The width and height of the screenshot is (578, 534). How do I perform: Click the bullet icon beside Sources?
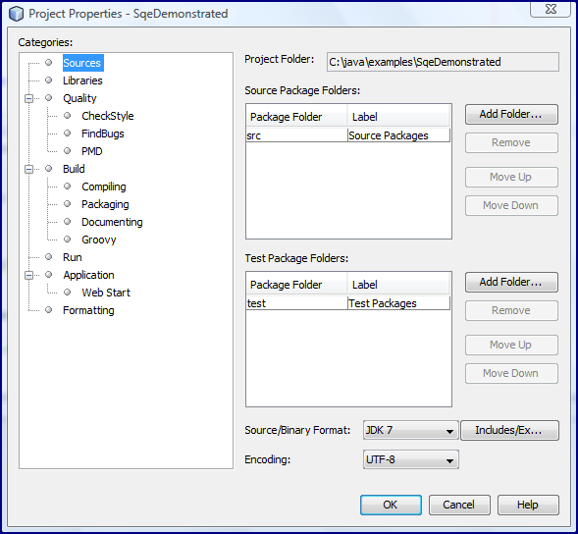click(49, 62)
